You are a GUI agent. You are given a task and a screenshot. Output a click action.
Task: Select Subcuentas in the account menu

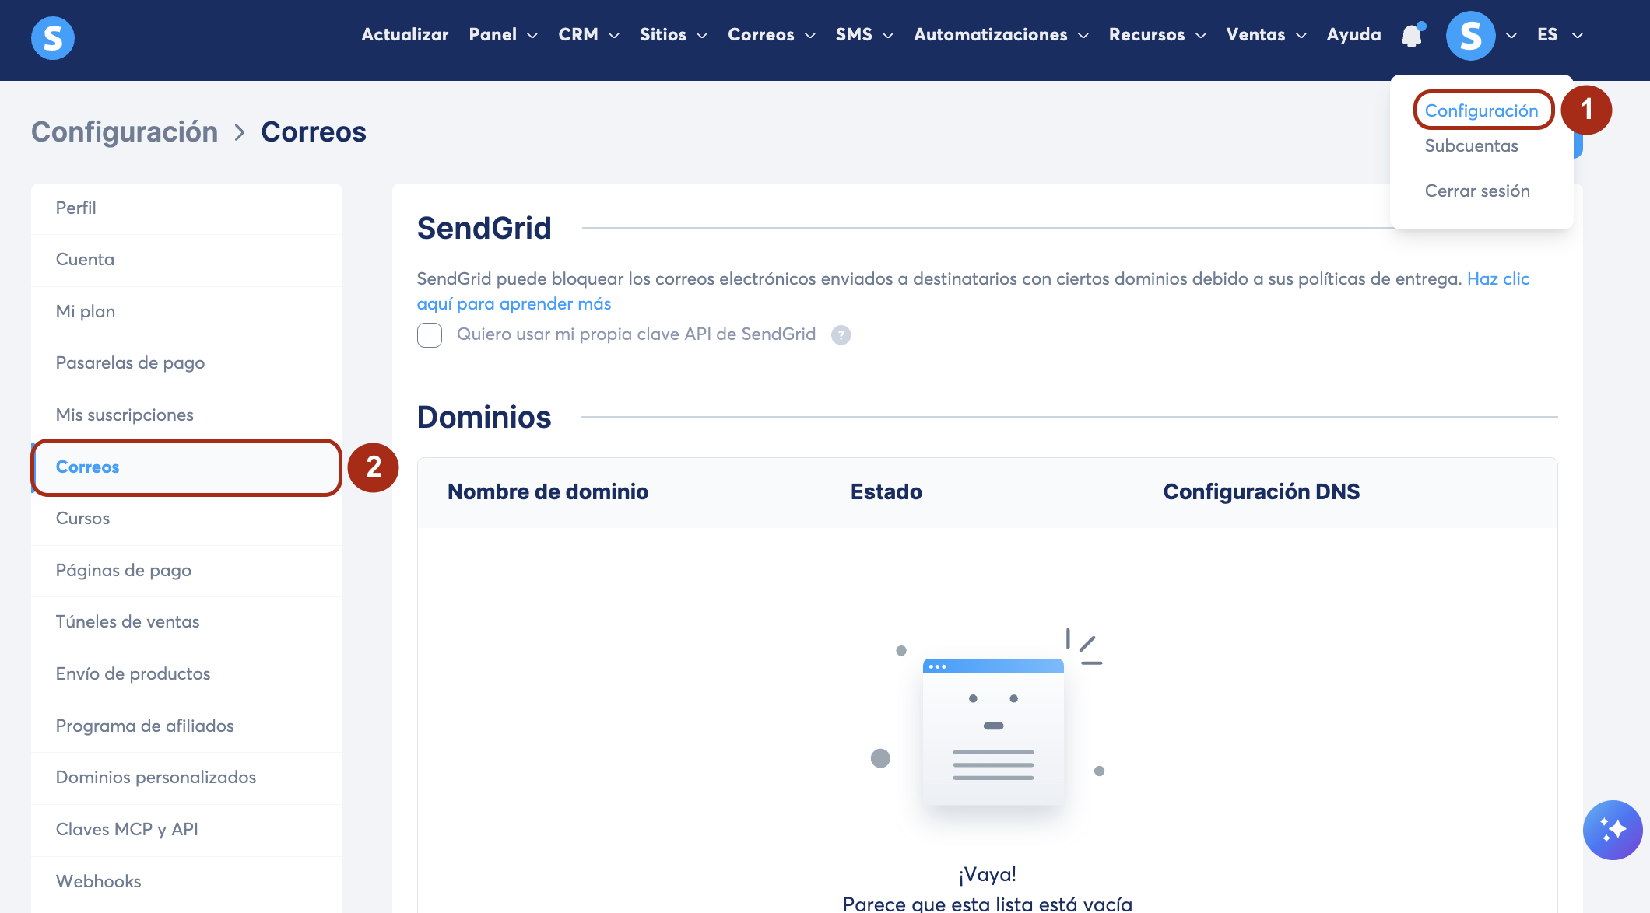coord(1471,146)
